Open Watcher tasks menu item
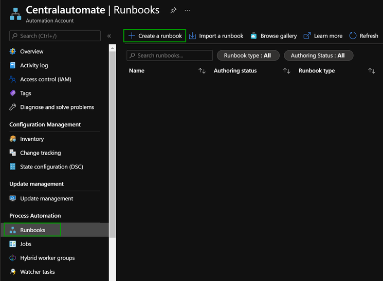 click(x=38, y=272)
